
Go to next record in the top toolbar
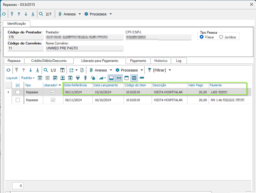pyautogui.click(x=26, y=14)
